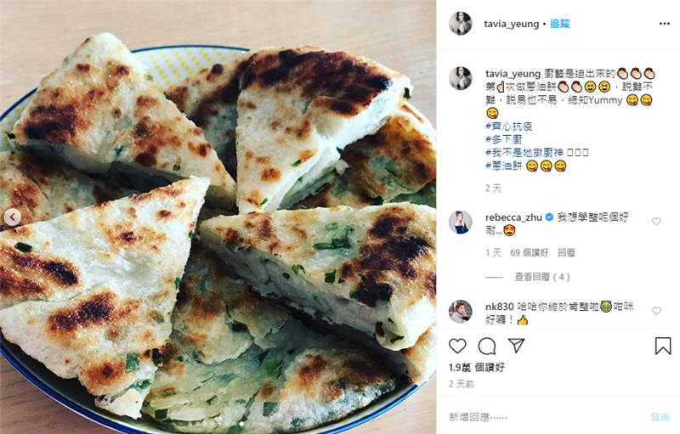View the 69 個讚好 comment likes
The image size is (680, 434).
click(x=529, y=252)
